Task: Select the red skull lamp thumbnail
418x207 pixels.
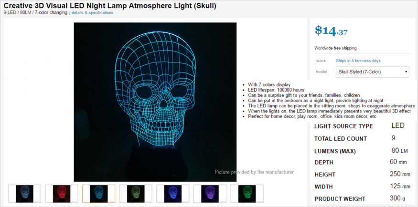Action: [x=62, y=194]
